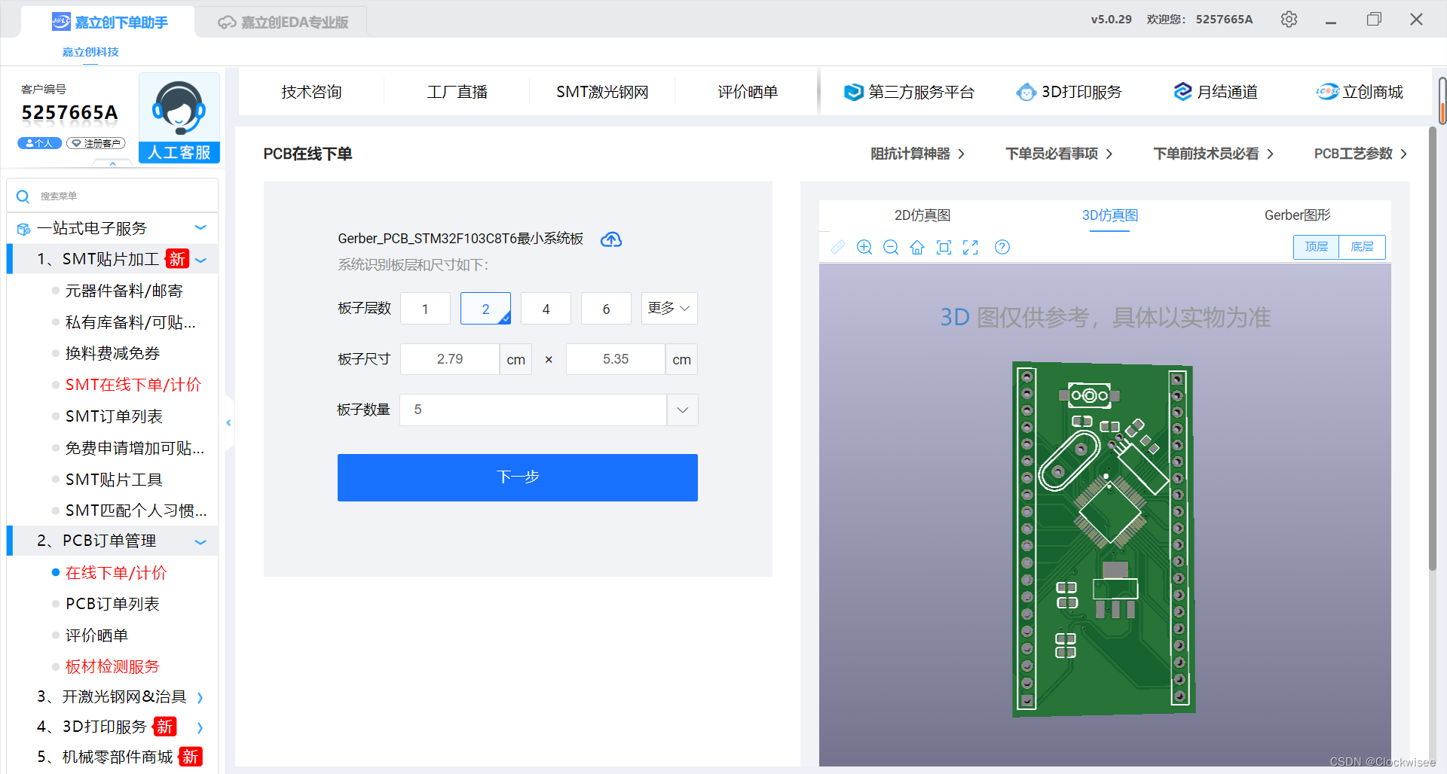Click the 注册客户 badge
Screen dimensions: 1447x774
[96, 143]
